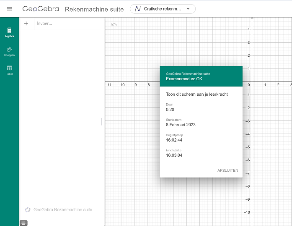The image size is (292, 227).
Task: Click the start date 8 Februari 2023
Action: (x=181, y=125)
